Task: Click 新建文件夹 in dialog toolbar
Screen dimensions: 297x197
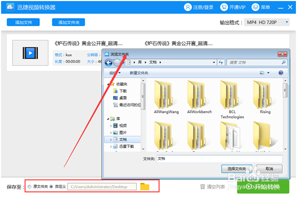Action: 139,73
